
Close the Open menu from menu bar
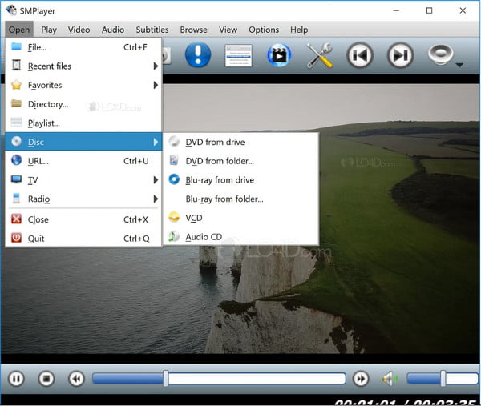click(x=19, y=30)
